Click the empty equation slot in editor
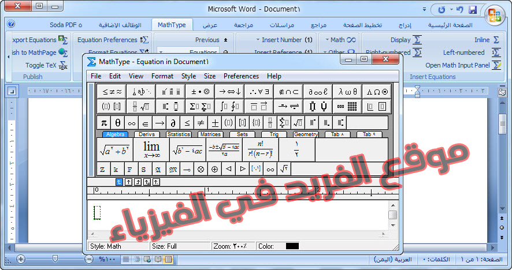The width and height of the screenshot is (512, 270). coord(97,213)
